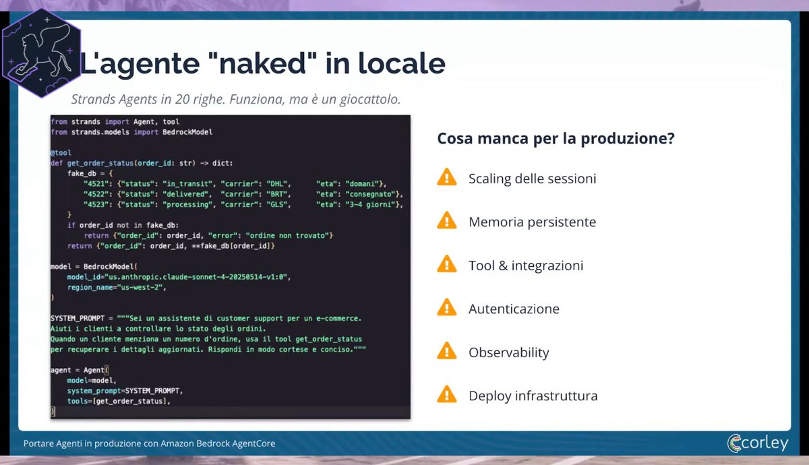Screen dimensions: 809x465
Task: Click the text Autenticazione
Action: pos(514,309)
